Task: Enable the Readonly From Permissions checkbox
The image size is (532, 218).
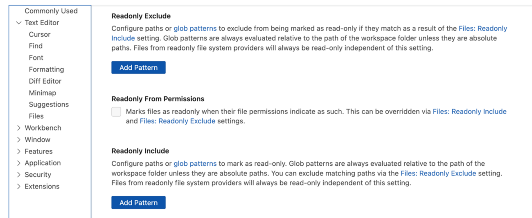Action: (x=116, y=112)
